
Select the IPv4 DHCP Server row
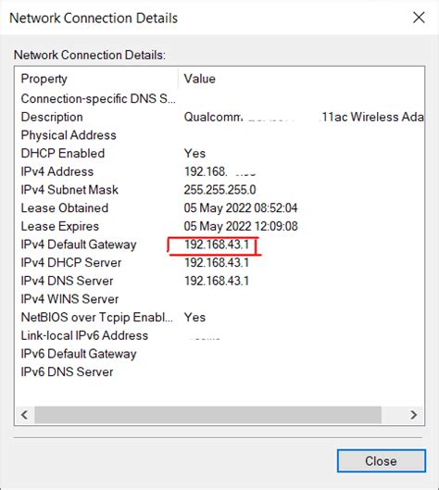219,262
